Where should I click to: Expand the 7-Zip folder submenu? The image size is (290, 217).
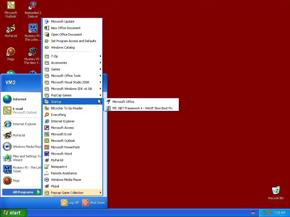(72, 56)
